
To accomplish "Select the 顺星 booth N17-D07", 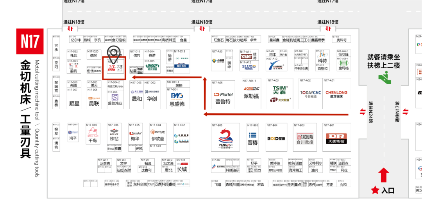I will coord(74,99).
